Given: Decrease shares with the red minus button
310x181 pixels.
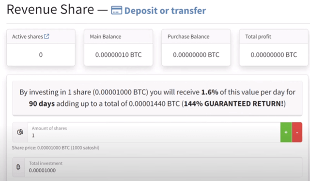Looking at the screenshot, I should tap(297, 132).
